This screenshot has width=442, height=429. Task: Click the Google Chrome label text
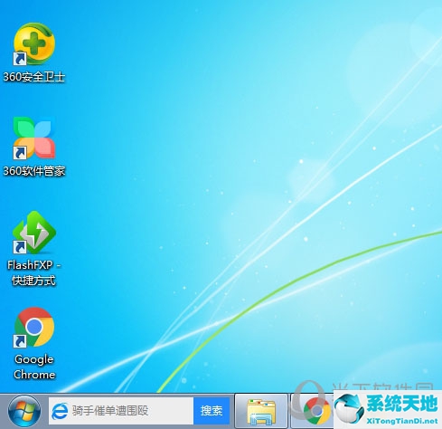tap(34, 367)
